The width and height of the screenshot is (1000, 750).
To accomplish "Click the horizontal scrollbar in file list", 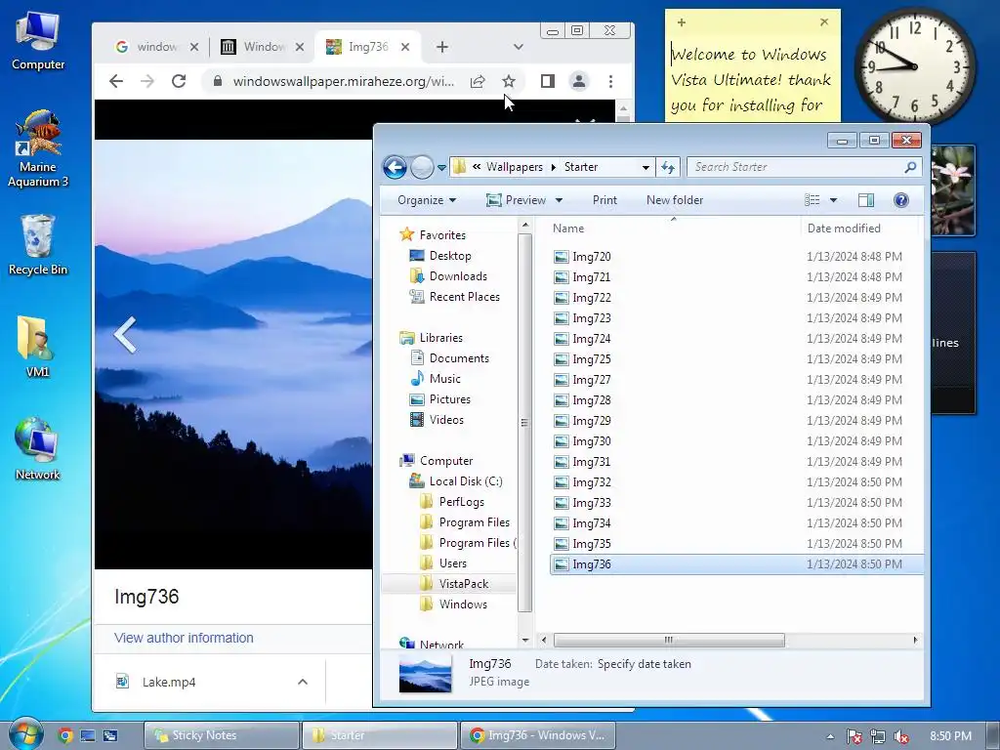I will pos(669,640).
